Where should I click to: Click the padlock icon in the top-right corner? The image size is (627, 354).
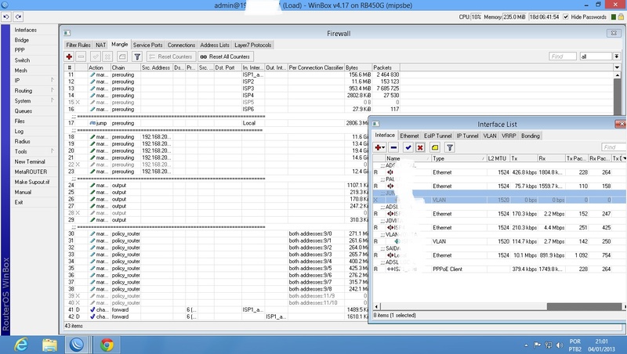tap(621, 16)
